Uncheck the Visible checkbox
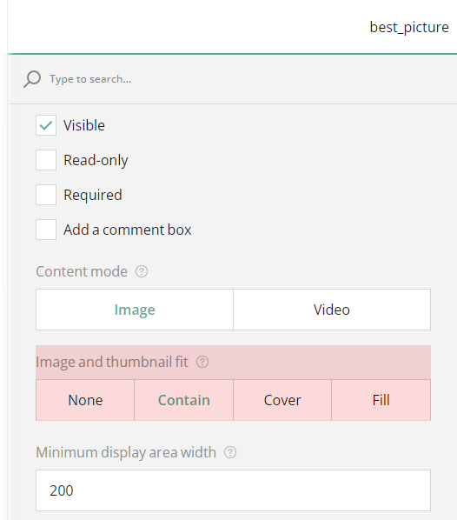This screenshot has height=520, width=457. coord(46,125)
